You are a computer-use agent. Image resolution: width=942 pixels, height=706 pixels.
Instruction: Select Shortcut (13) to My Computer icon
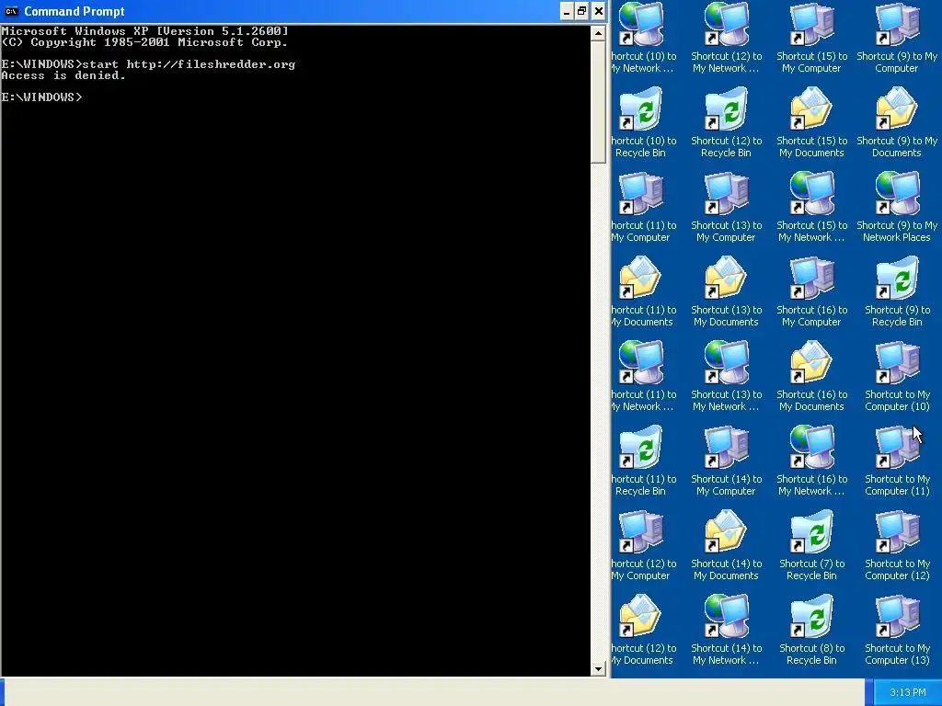pos(727,193)
